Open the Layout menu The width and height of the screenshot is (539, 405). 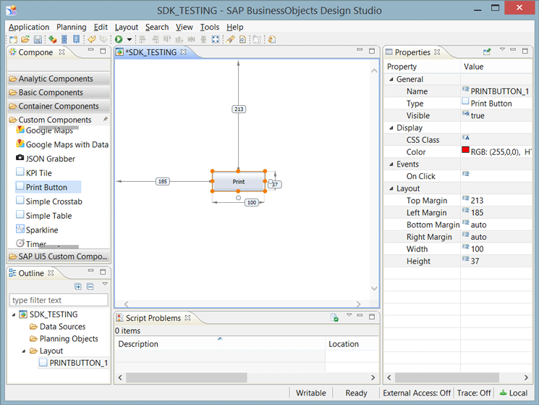127,28
